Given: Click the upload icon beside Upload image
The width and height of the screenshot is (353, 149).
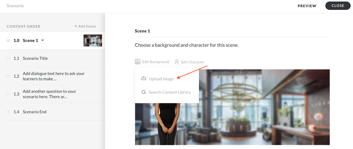Looking at the screenshot, I should pyautogui.click(x=144, y=78).
